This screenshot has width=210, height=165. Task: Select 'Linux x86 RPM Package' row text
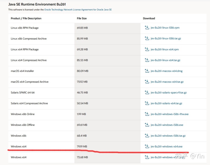(x=24, y=28)
